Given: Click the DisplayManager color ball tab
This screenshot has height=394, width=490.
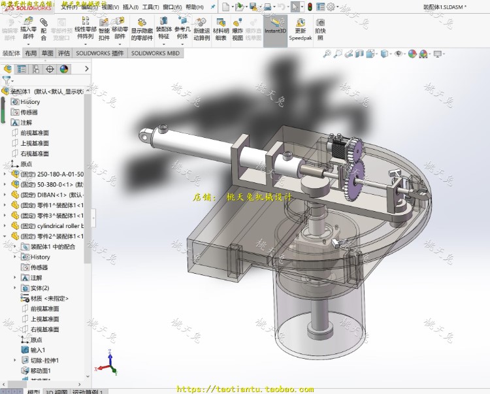Looking at the screenshot, I should click(64, 69).
